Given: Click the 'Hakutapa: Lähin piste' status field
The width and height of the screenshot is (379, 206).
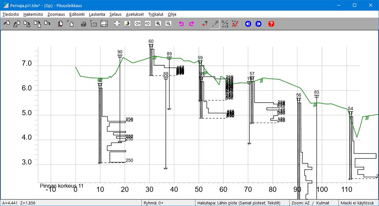Looking at the screenshot, I should [x=242, y=203].
